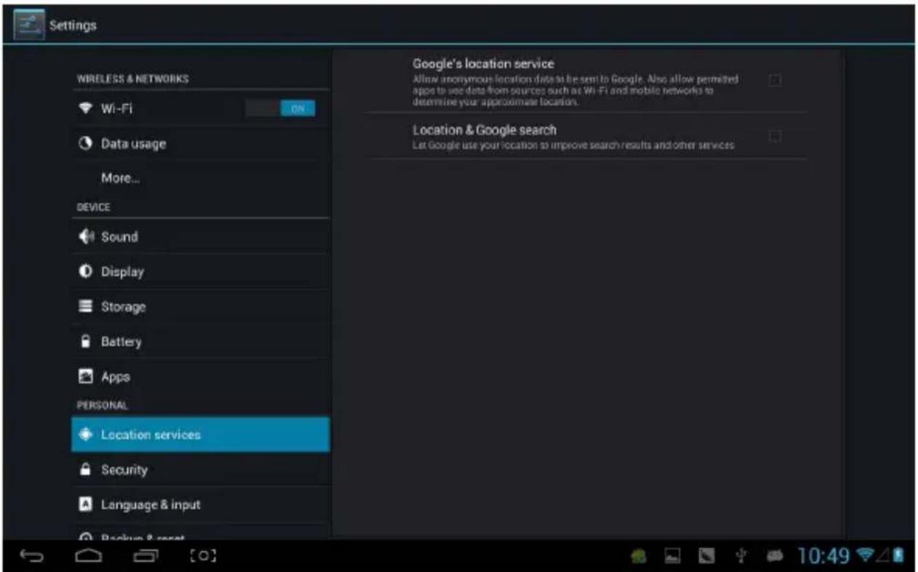Open Sound settings
The height and width of the screenshot is (572, 918).
point(201,236)
